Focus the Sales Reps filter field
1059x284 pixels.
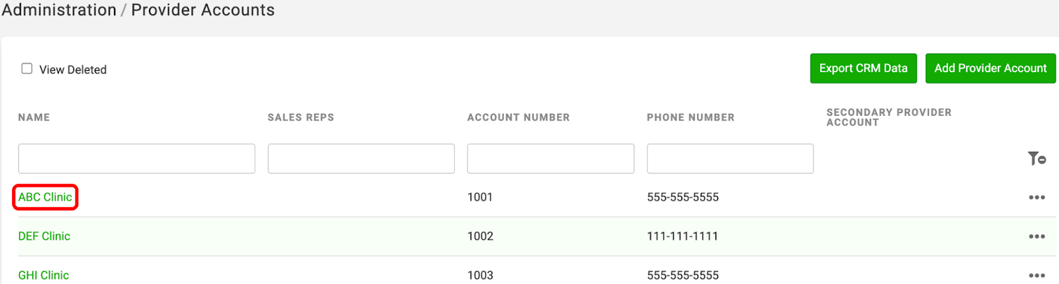click(x=361, y=159)
